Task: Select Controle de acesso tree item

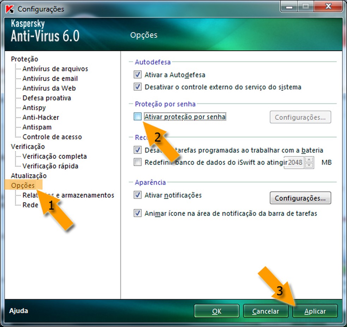Action: point(52,137)
